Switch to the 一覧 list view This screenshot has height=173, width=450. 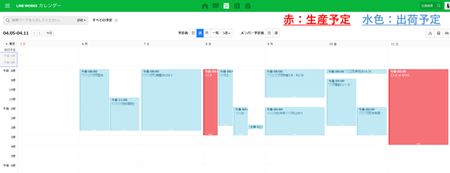pyautogui.click(x=215, y=33)
